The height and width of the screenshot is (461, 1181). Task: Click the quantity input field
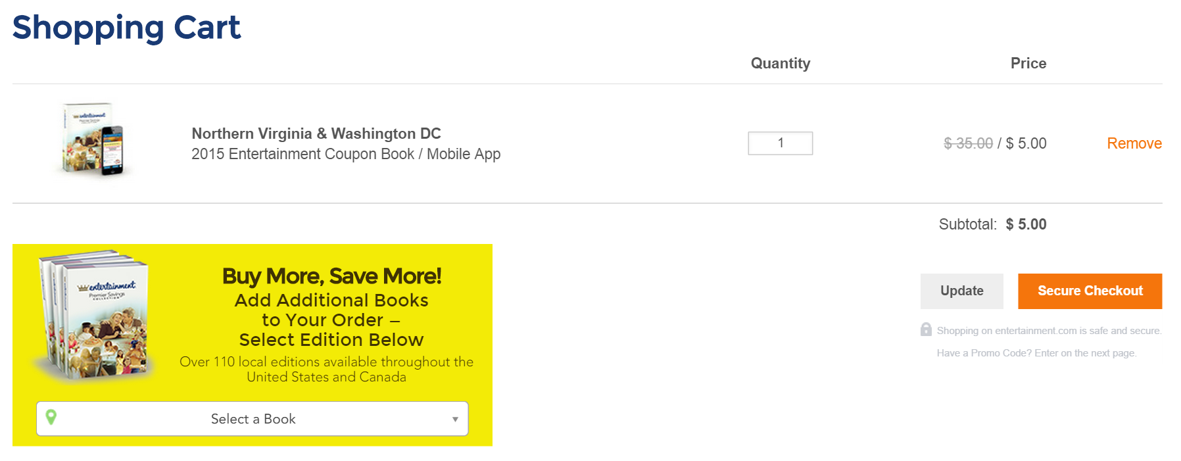pos(780,143)
